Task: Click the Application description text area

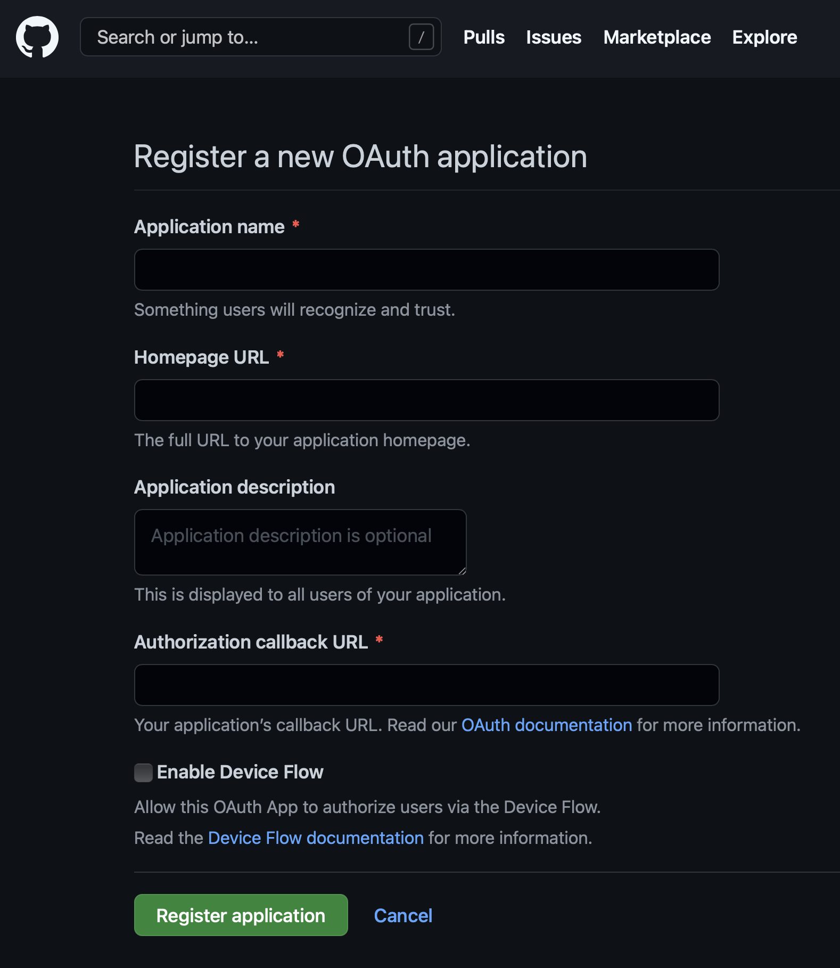Action: coord(300,542)
